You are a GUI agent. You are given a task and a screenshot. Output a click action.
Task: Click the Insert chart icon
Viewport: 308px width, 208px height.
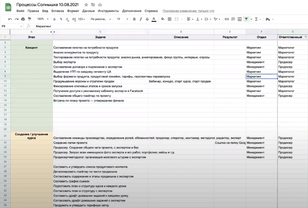coord(240,19)
